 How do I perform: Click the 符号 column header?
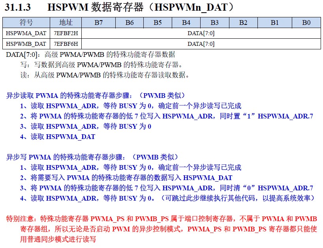(x=26, y=23)
